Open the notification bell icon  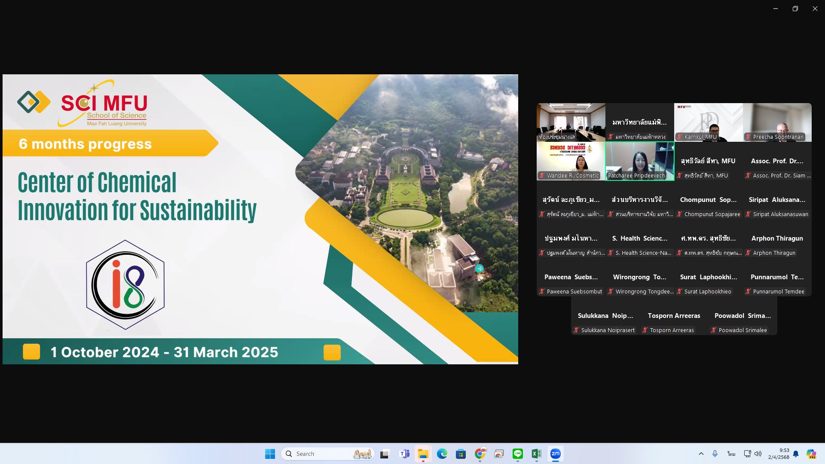point(796,454)
